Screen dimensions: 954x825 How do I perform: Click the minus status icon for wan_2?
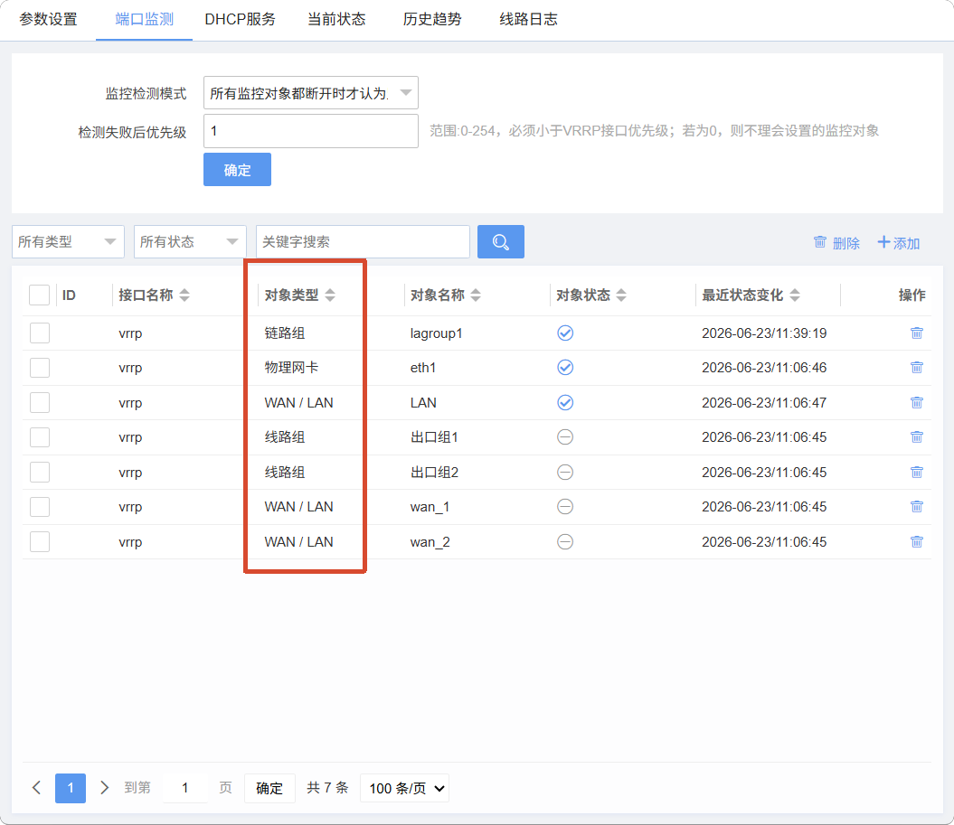click(x=565, y=541)
